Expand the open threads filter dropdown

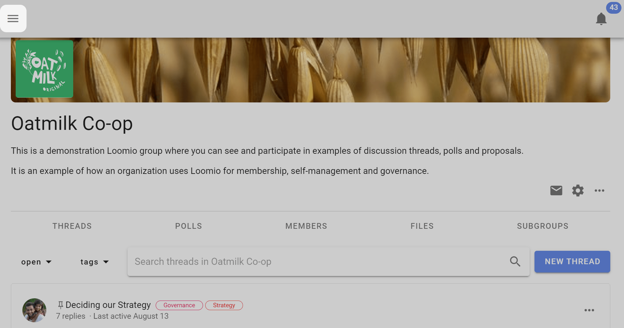point(36,262)
